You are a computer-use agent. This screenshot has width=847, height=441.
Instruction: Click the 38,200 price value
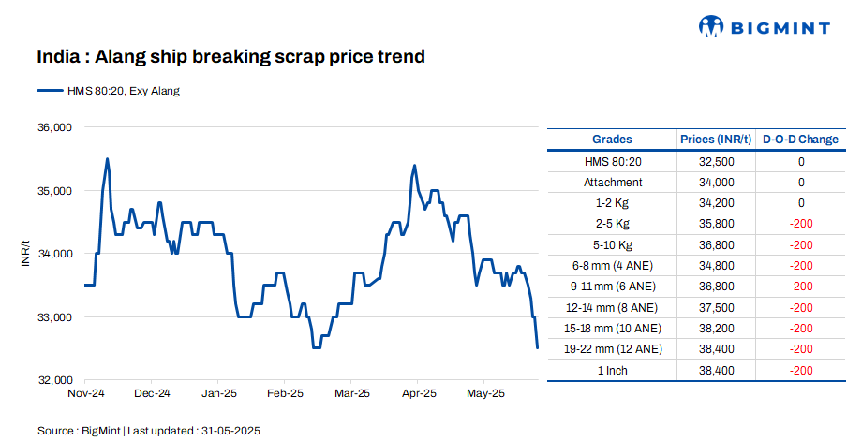716,329
